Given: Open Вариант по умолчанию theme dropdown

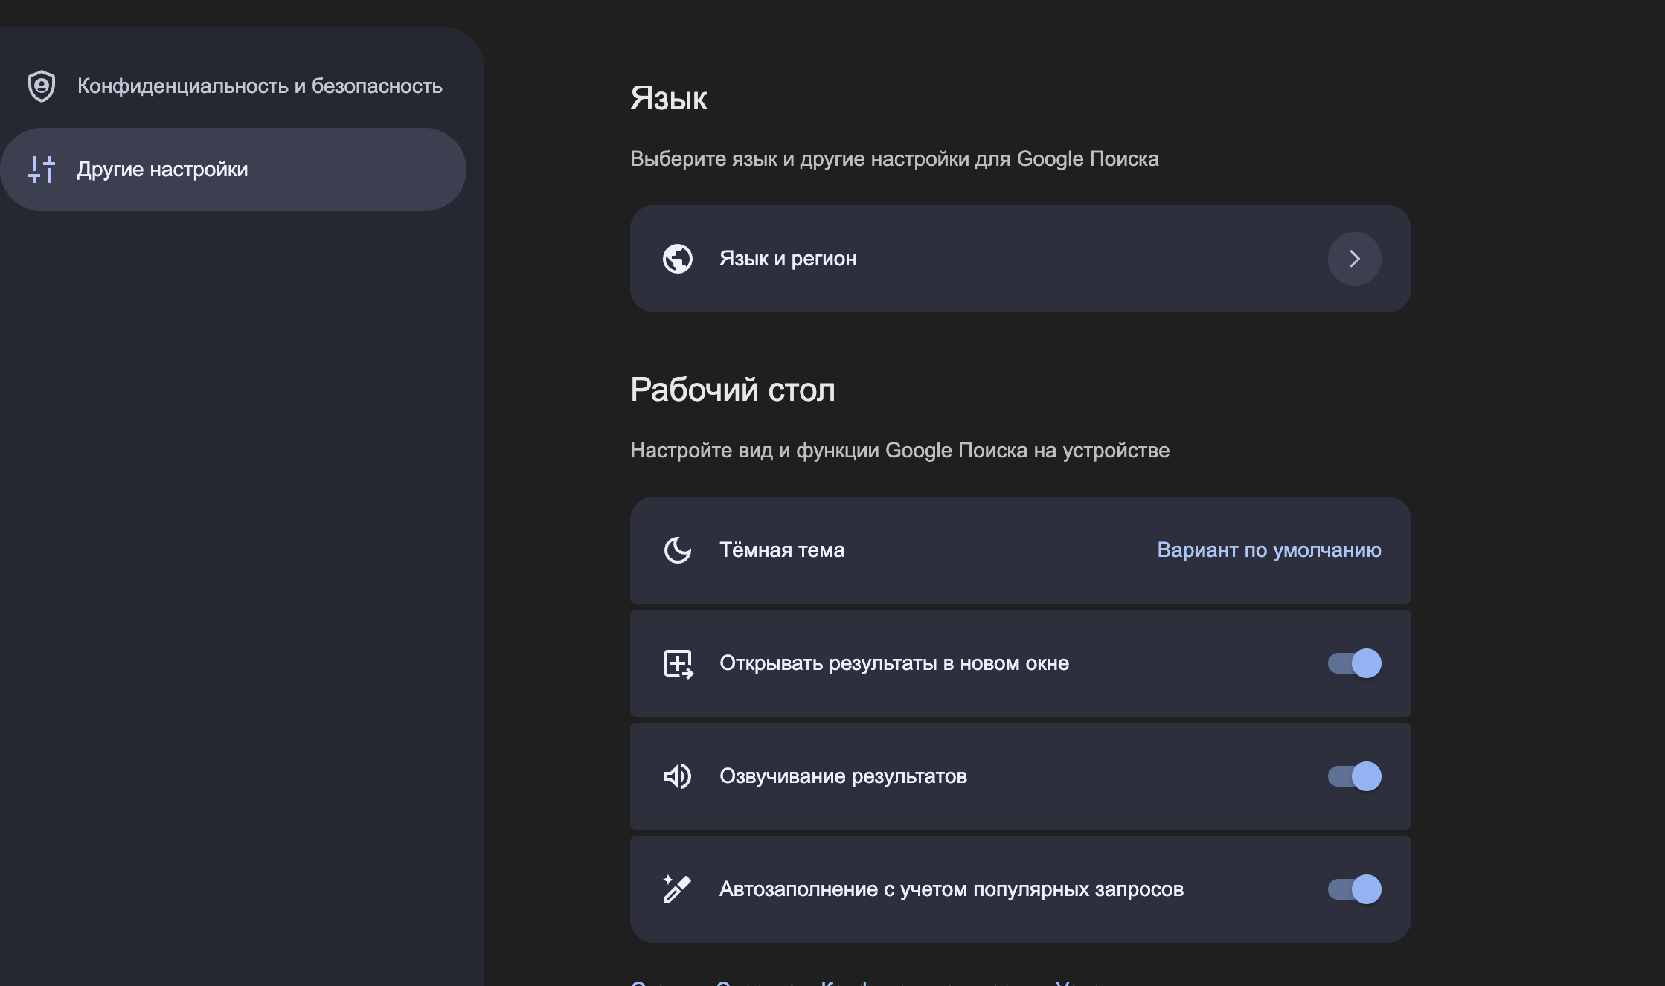Looking at the screenshot, I should pos(1268,550).
